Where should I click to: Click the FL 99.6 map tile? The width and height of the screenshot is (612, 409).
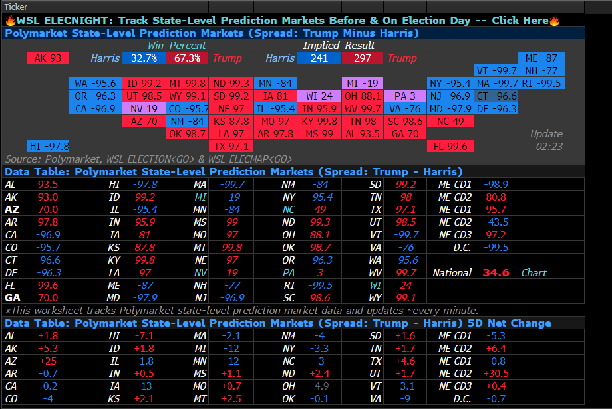click(x=450, y=146)
